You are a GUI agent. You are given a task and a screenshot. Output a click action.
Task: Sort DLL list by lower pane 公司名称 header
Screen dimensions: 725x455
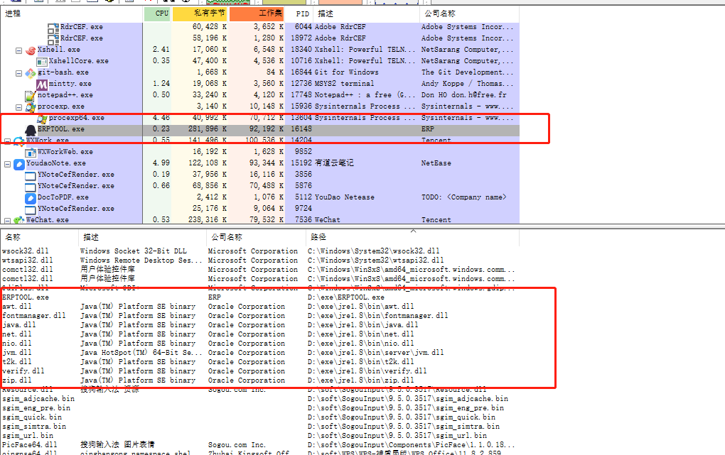click(x=255, y=237)
